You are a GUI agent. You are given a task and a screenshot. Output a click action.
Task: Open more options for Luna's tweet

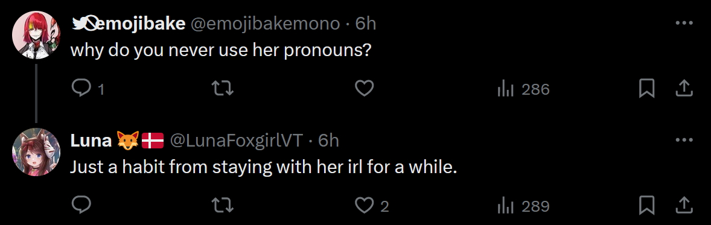[684, 140]
